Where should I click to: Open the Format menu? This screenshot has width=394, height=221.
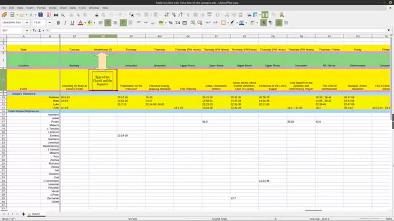(x=41, y=8)
